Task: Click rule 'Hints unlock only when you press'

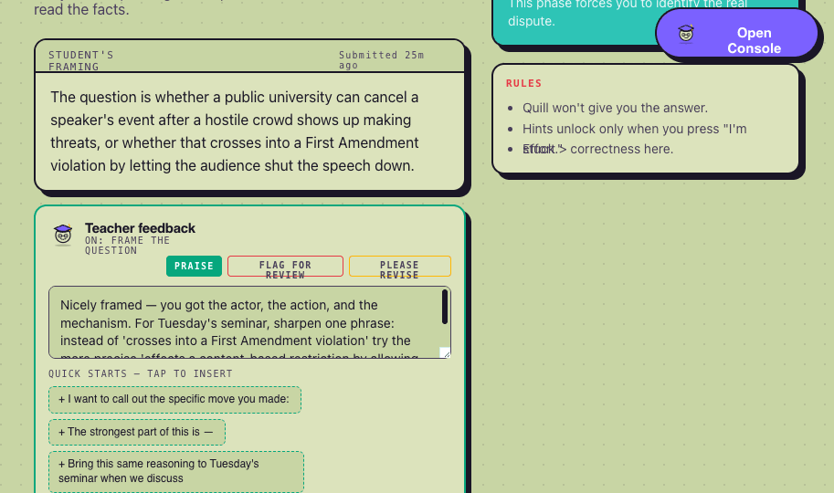Action: 634,130
